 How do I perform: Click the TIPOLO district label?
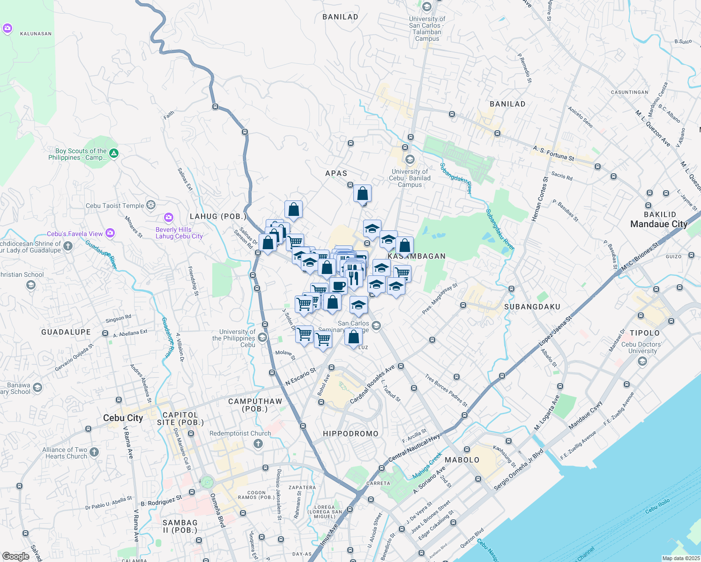(x=645, y=333)
